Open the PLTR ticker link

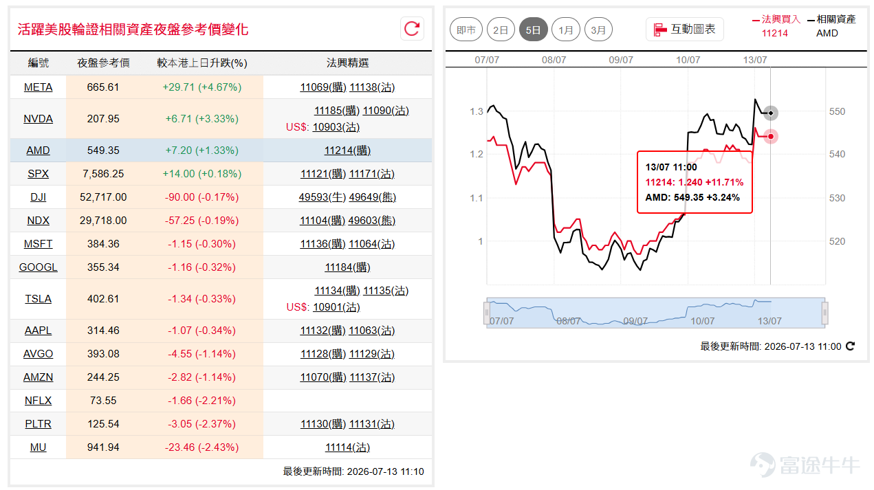pyautogui.click(x=38, y=424)
